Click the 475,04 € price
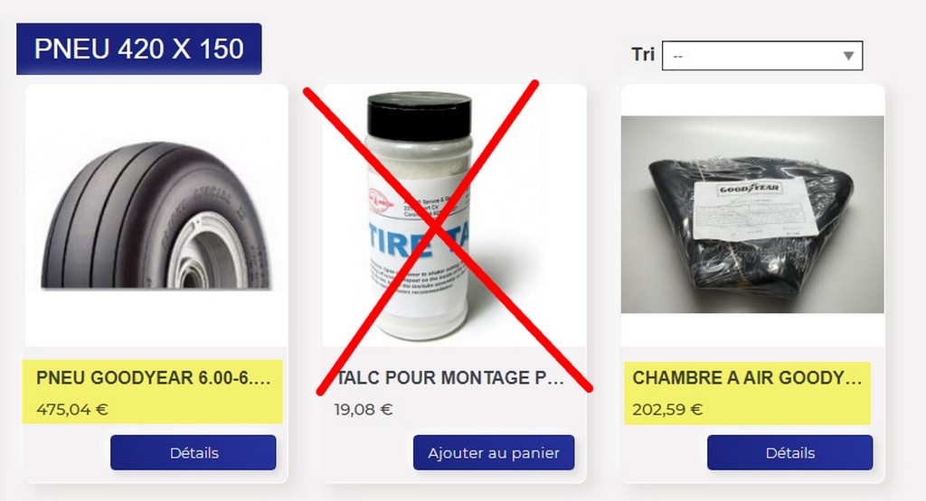This screenshot has width=926, height=501. (x=72, y=409)
